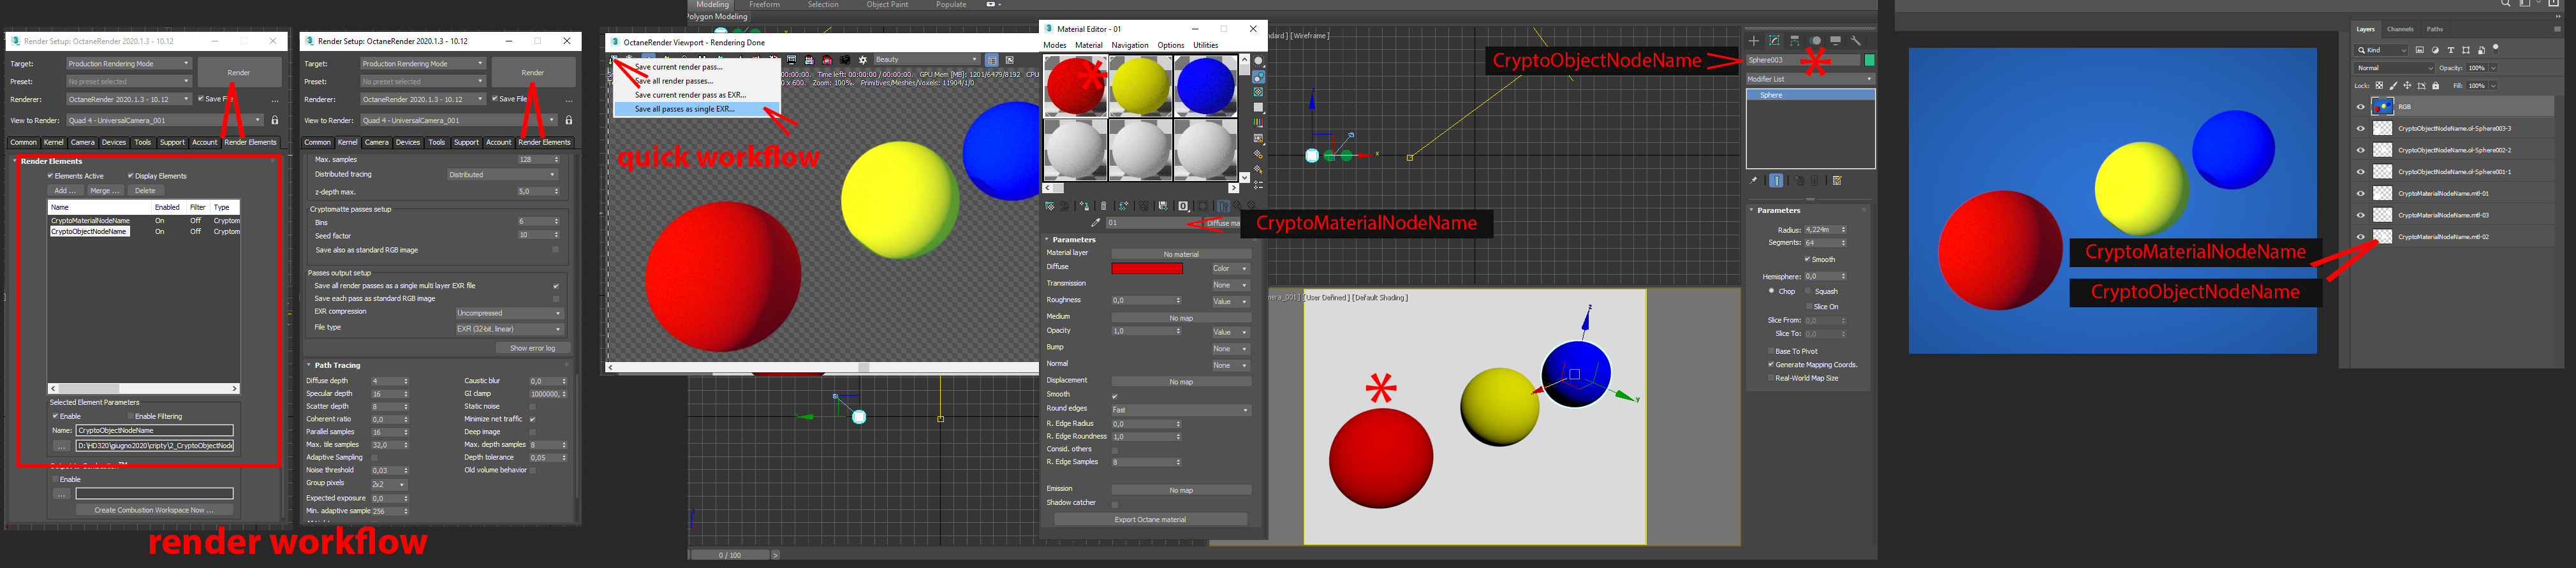The image size is (2576, 568).
Task: Click the Render Elements list horizontal scrollbar
Action: 144,388
